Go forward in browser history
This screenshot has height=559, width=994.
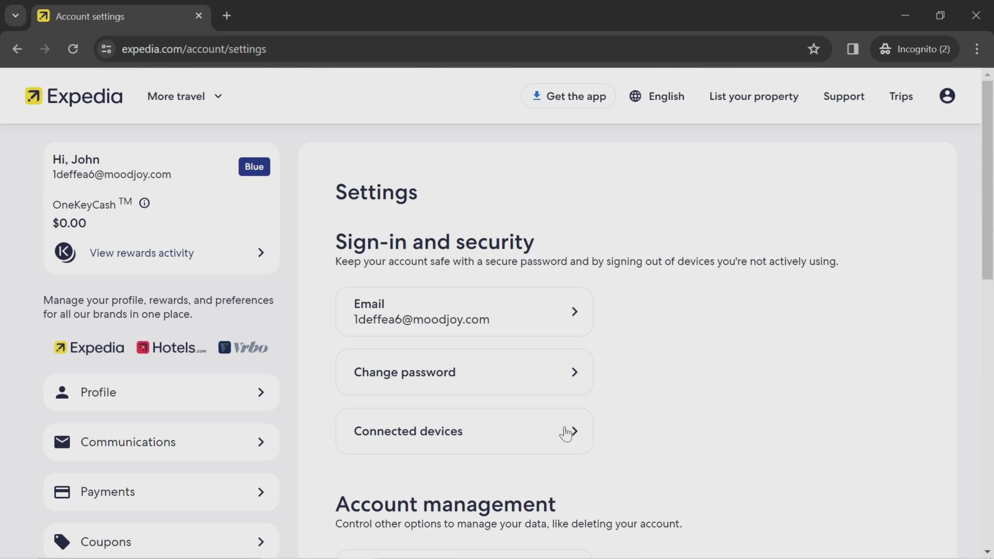click(45, 49)
